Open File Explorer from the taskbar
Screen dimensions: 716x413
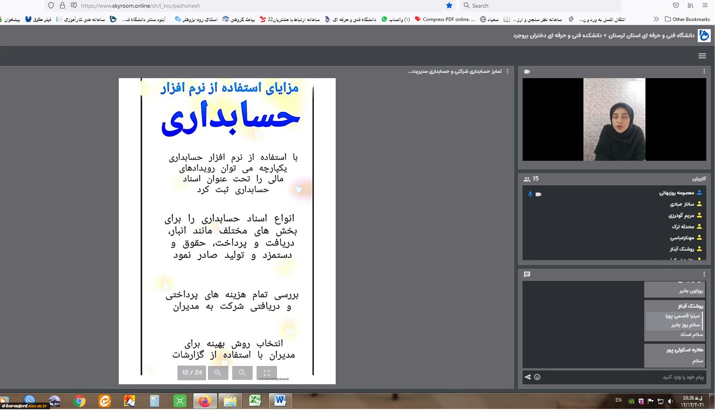point(230,401)
